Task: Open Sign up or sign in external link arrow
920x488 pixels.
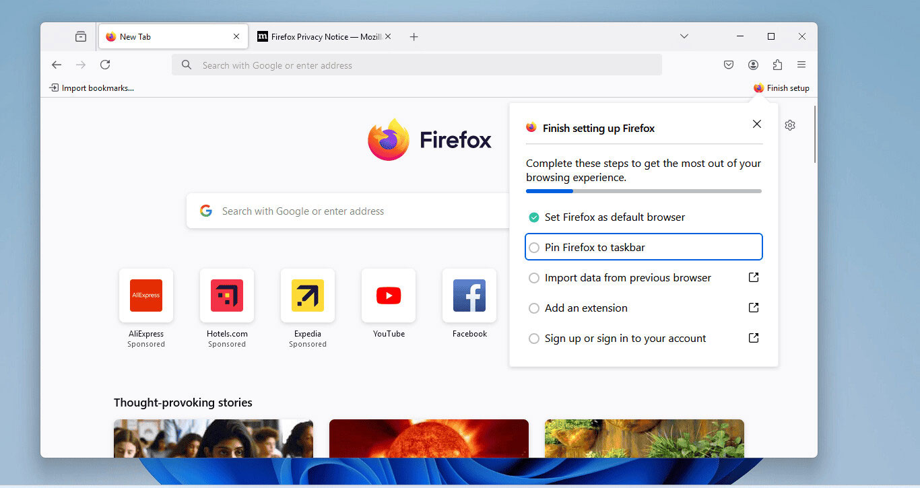Action: [x=754, y=338]
